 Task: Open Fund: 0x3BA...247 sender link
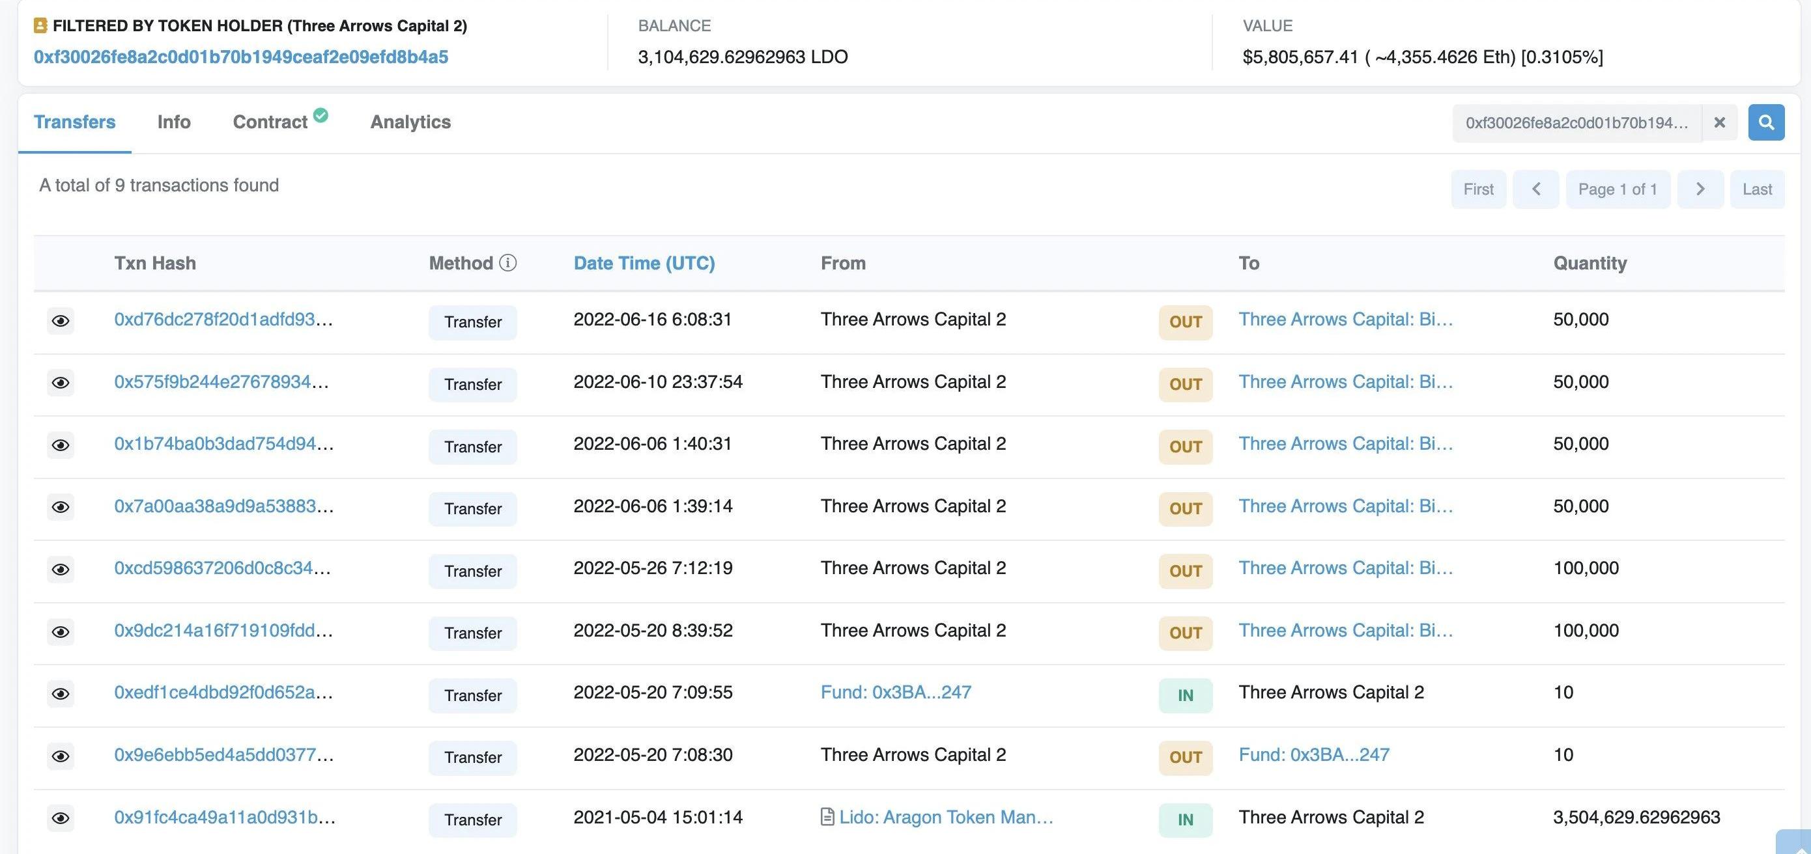(896, 693)
